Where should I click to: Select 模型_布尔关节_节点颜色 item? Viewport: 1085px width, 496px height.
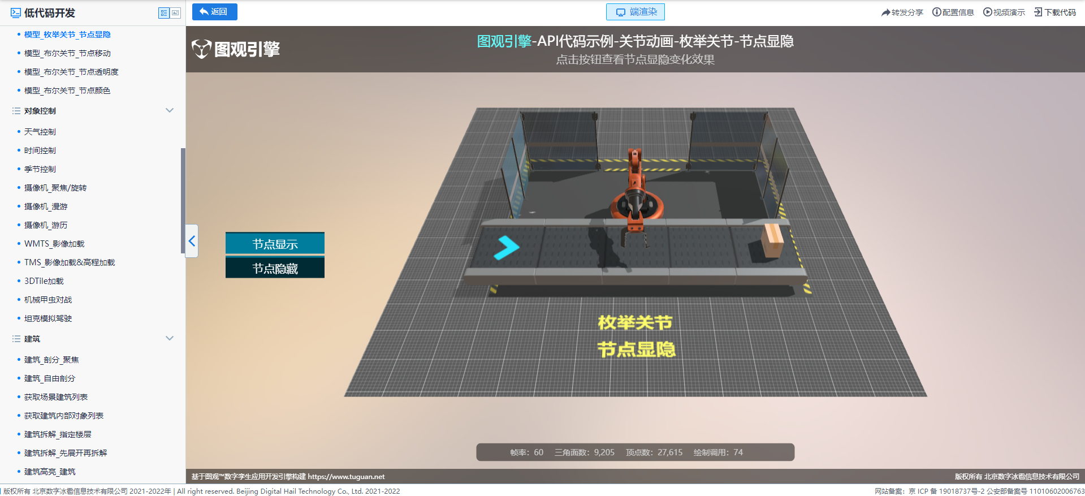(x=67, y=90)
